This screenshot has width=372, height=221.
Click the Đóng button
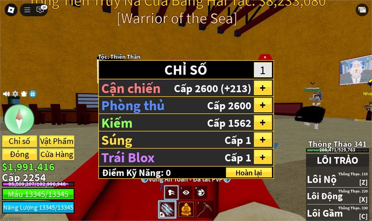19,154
